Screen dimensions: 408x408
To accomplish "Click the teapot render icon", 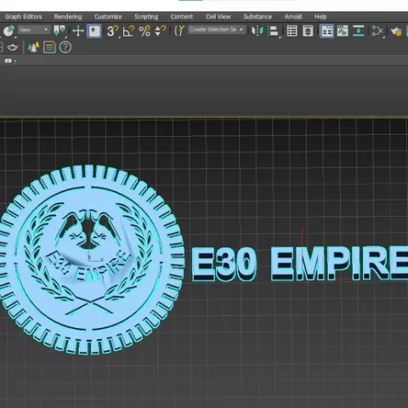I will (12, 48).
